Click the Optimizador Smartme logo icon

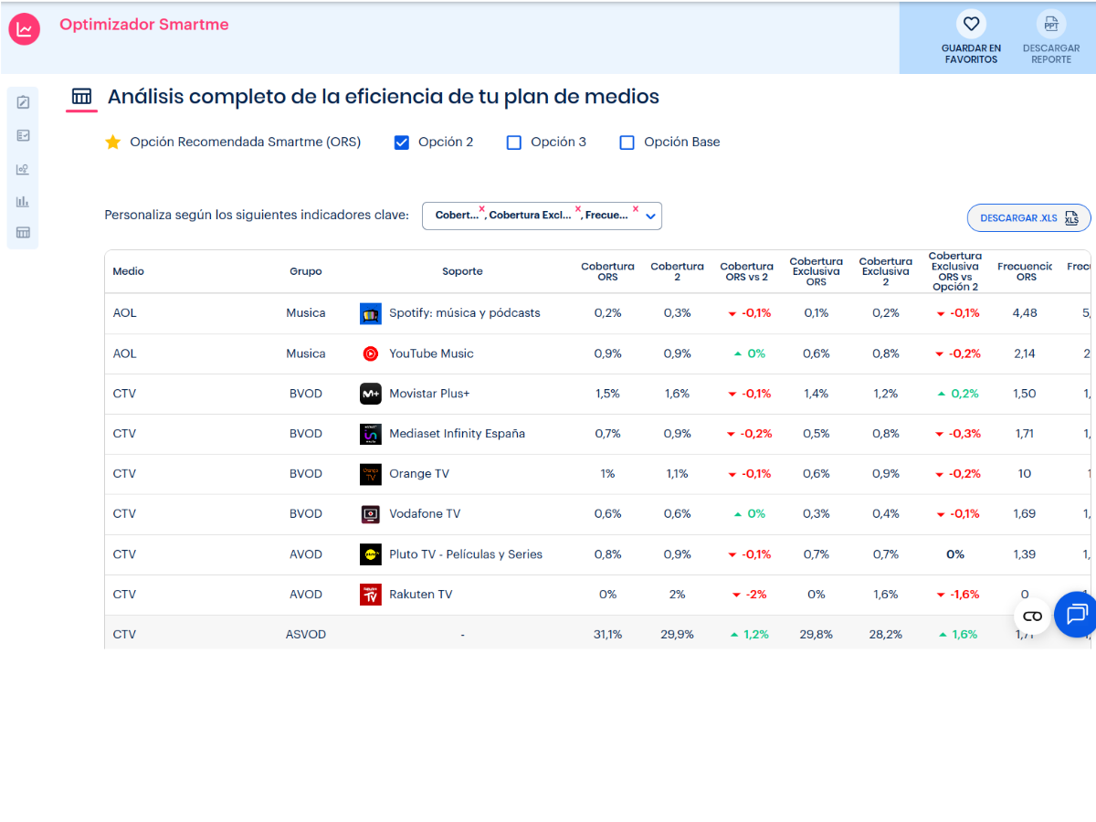tap(25, 29)
